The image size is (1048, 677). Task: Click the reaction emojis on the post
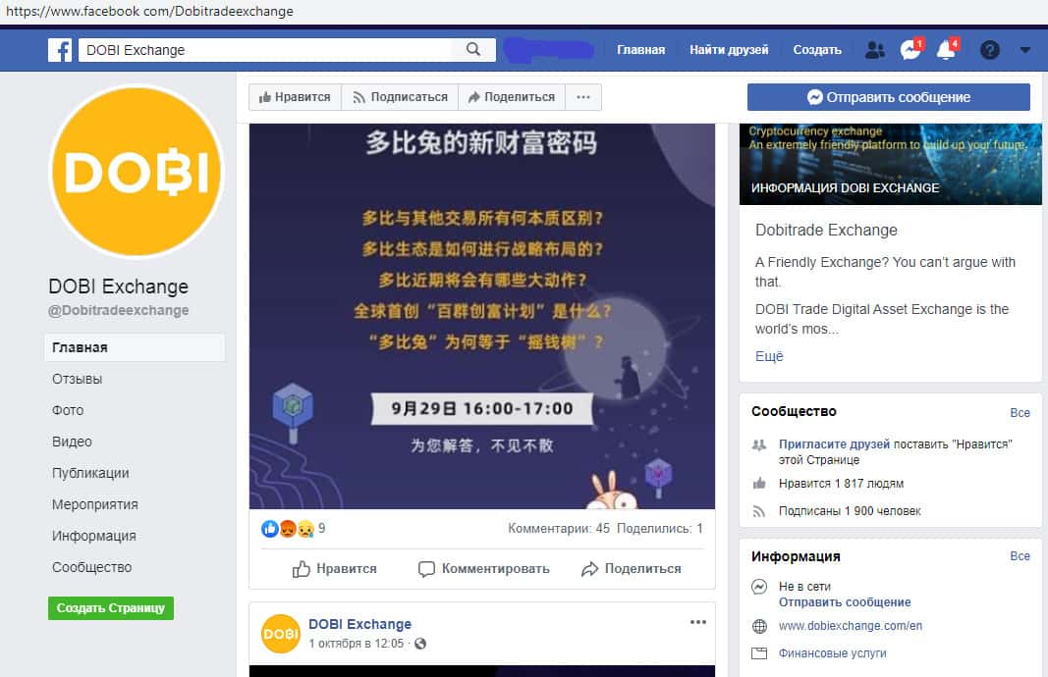[x=288, y=529]
